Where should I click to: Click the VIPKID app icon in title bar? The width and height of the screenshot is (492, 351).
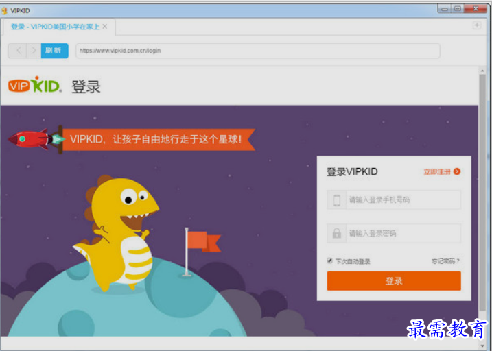click(4, 11)
